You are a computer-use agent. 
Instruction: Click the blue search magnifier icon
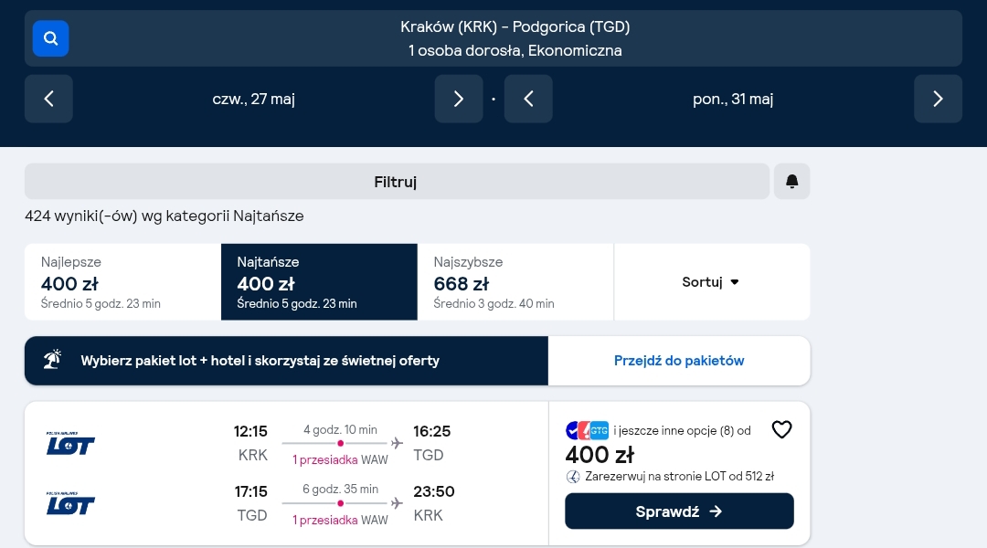(50, 38)
